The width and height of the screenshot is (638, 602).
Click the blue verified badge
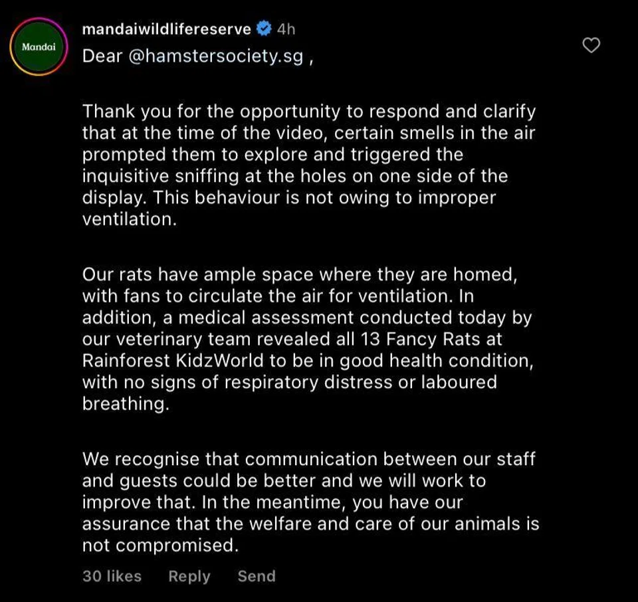264,29
